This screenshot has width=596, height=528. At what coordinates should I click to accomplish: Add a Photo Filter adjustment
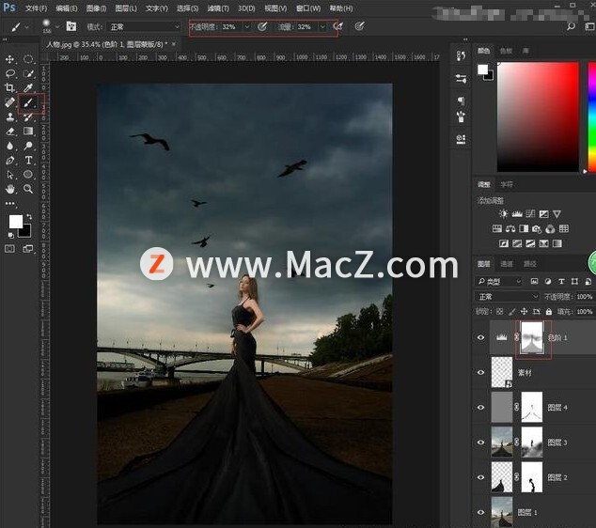pyautogui.click(x=537, y=228)
